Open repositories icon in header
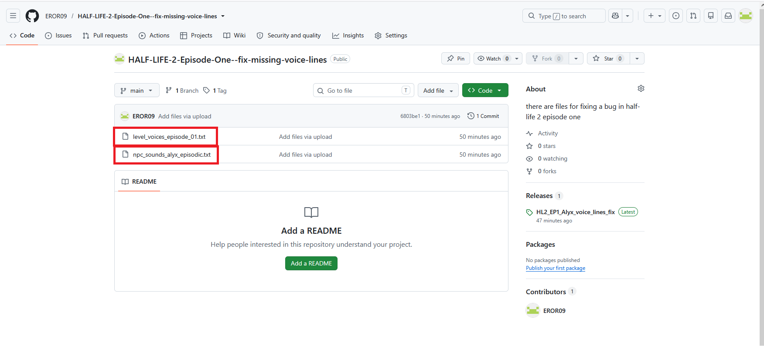The width and height of the screenshot is (764, 346). (x=711, y=16)
